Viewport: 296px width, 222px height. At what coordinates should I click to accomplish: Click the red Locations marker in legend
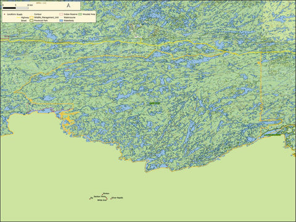click(4, 14)
